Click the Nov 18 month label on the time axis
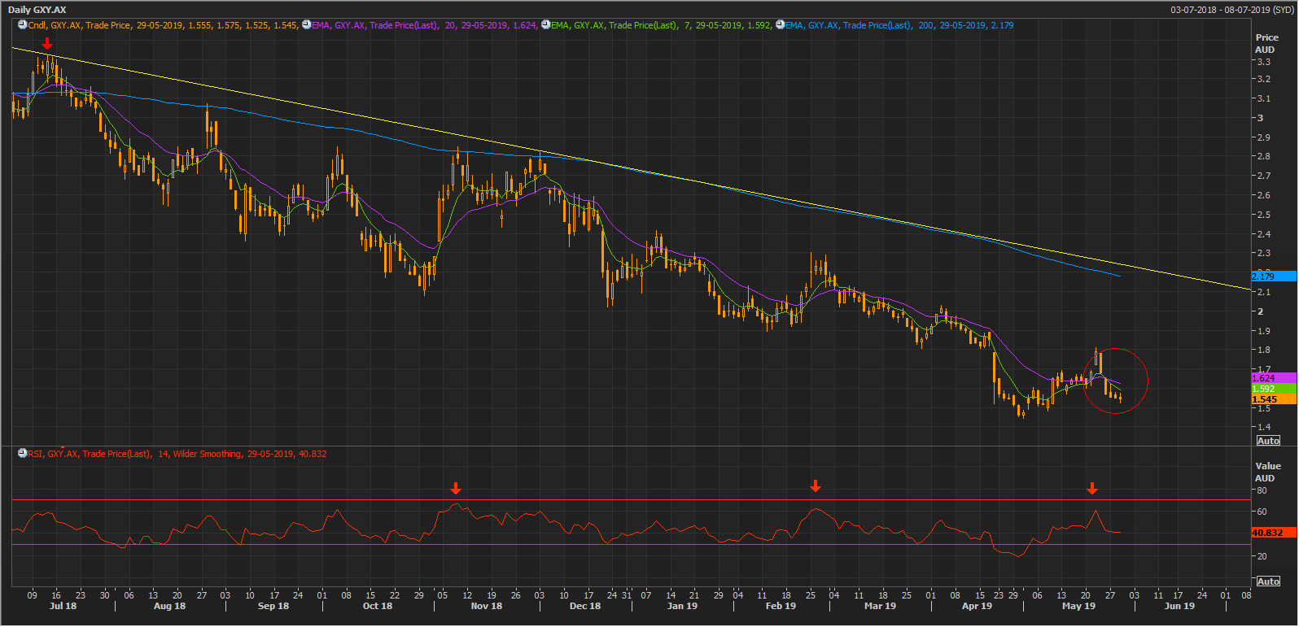Viewport: 1299px width, 627px height. click(487, 606)
